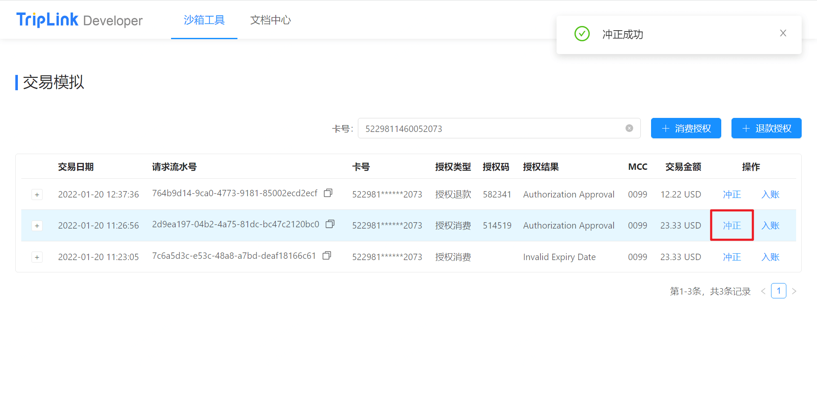Screen dimensions: 817x395
Task: Focus the 卡号 input field
Action: point(489,129)
